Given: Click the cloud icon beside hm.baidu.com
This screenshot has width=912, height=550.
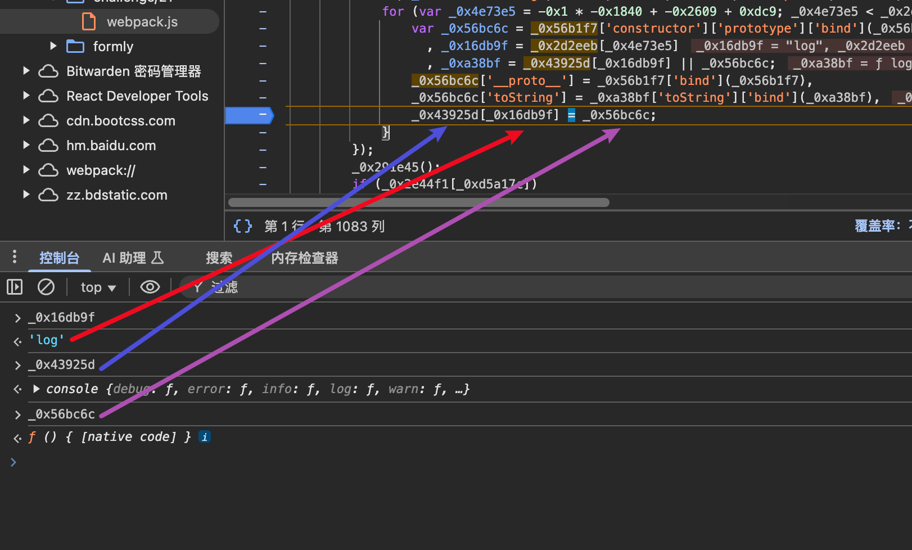Looking at the screenshot, I should point(48,146).
